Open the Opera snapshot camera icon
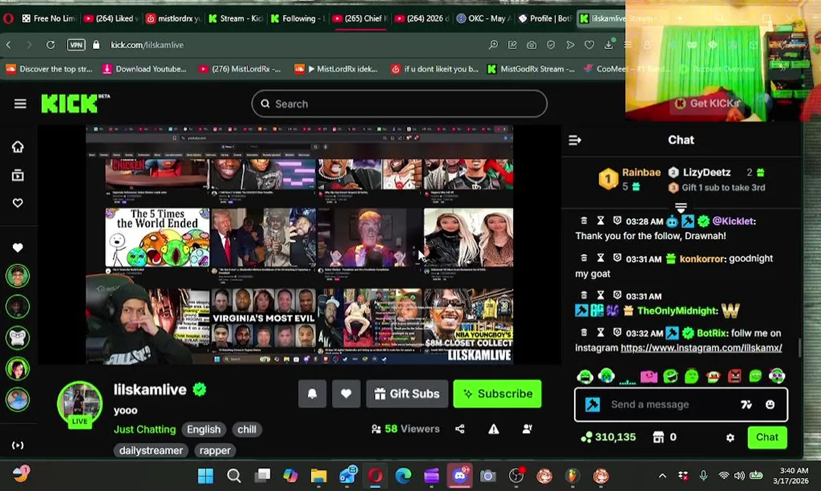 coord(531,45)
